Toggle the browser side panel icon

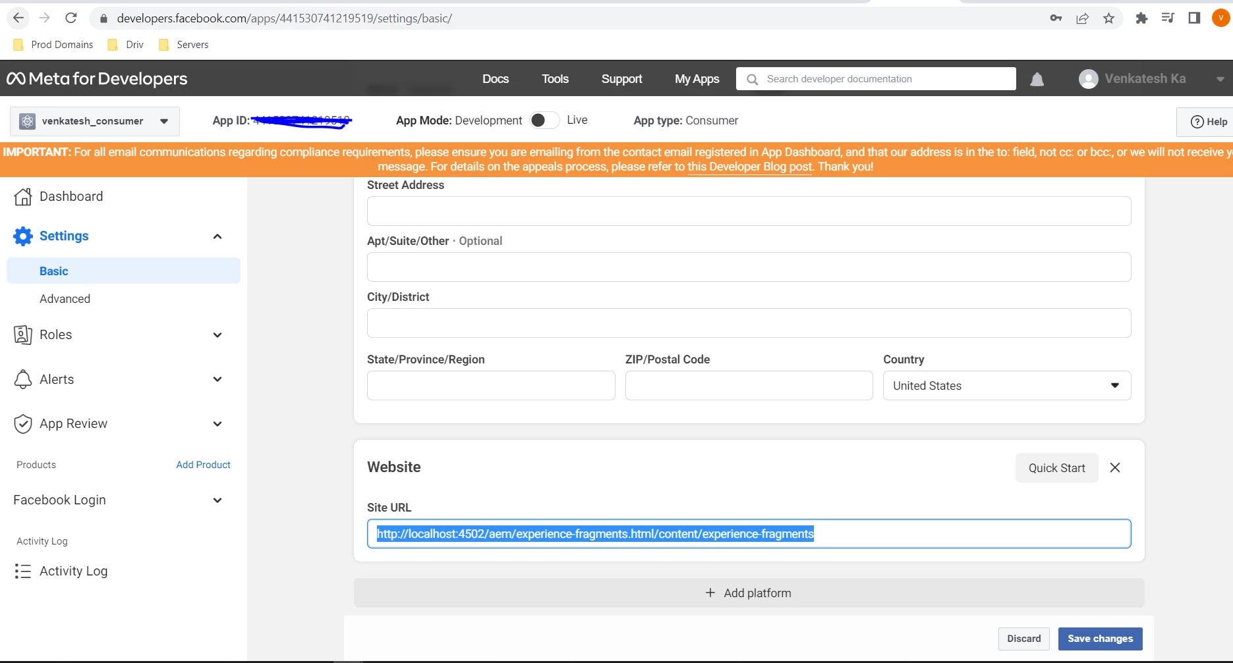click(1194, 18)
